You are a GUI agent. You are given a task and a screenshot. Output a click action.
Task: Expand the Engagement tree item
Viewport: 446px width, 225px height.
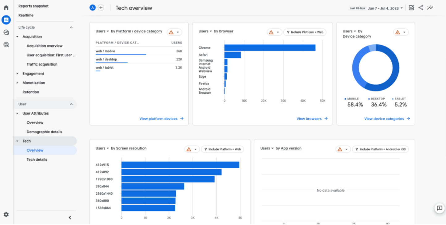[x=17, y=74]
